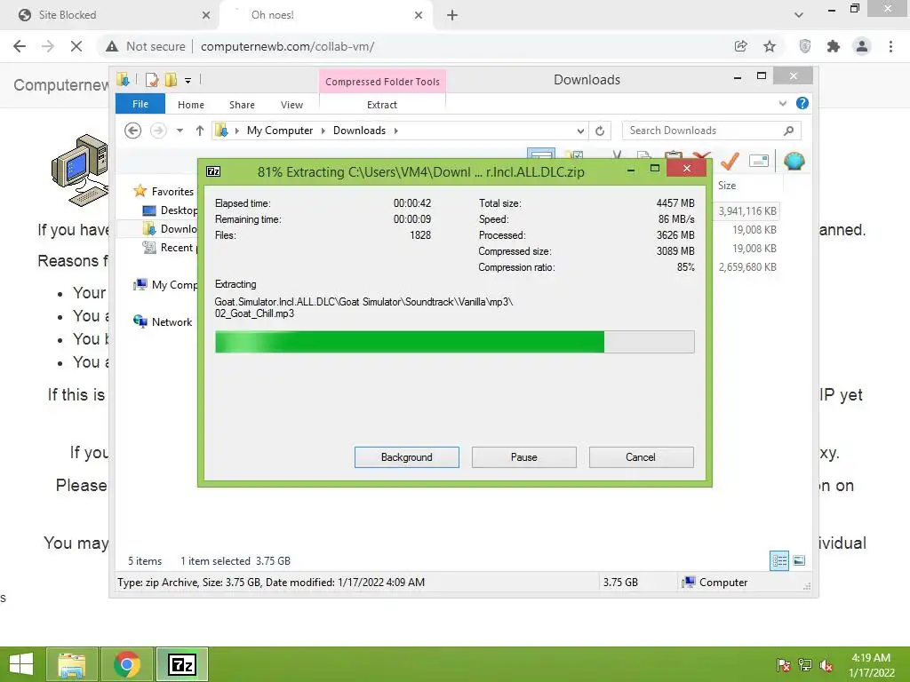Expand the arrow after Downloads breadcrumb

(395, 131)
